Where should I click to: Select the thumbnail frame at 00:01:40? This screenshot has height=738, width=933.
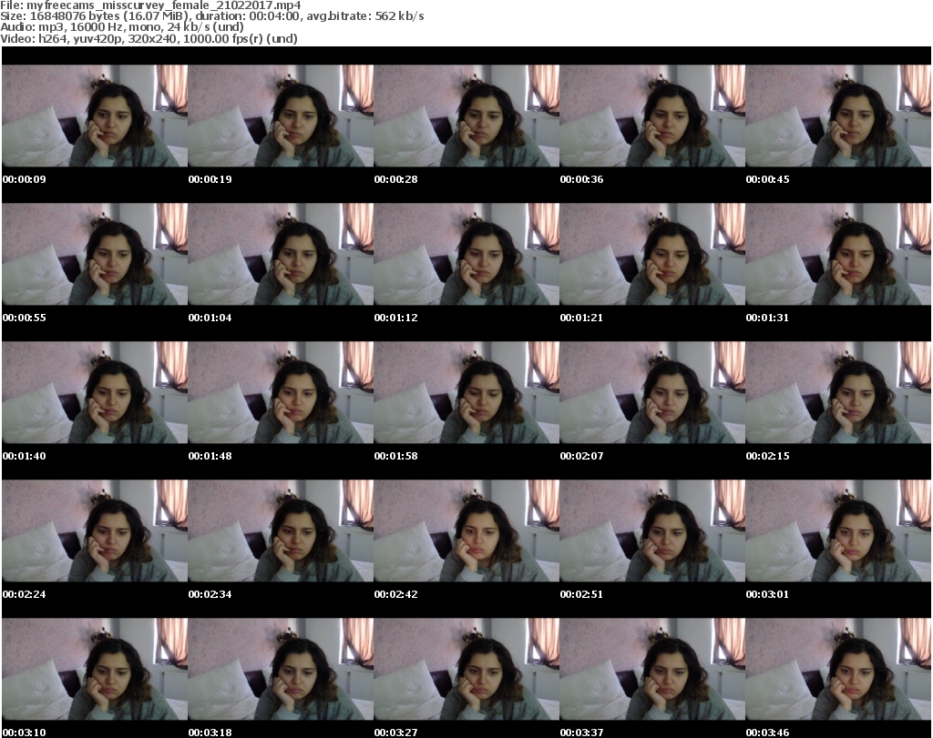(95, 393)
